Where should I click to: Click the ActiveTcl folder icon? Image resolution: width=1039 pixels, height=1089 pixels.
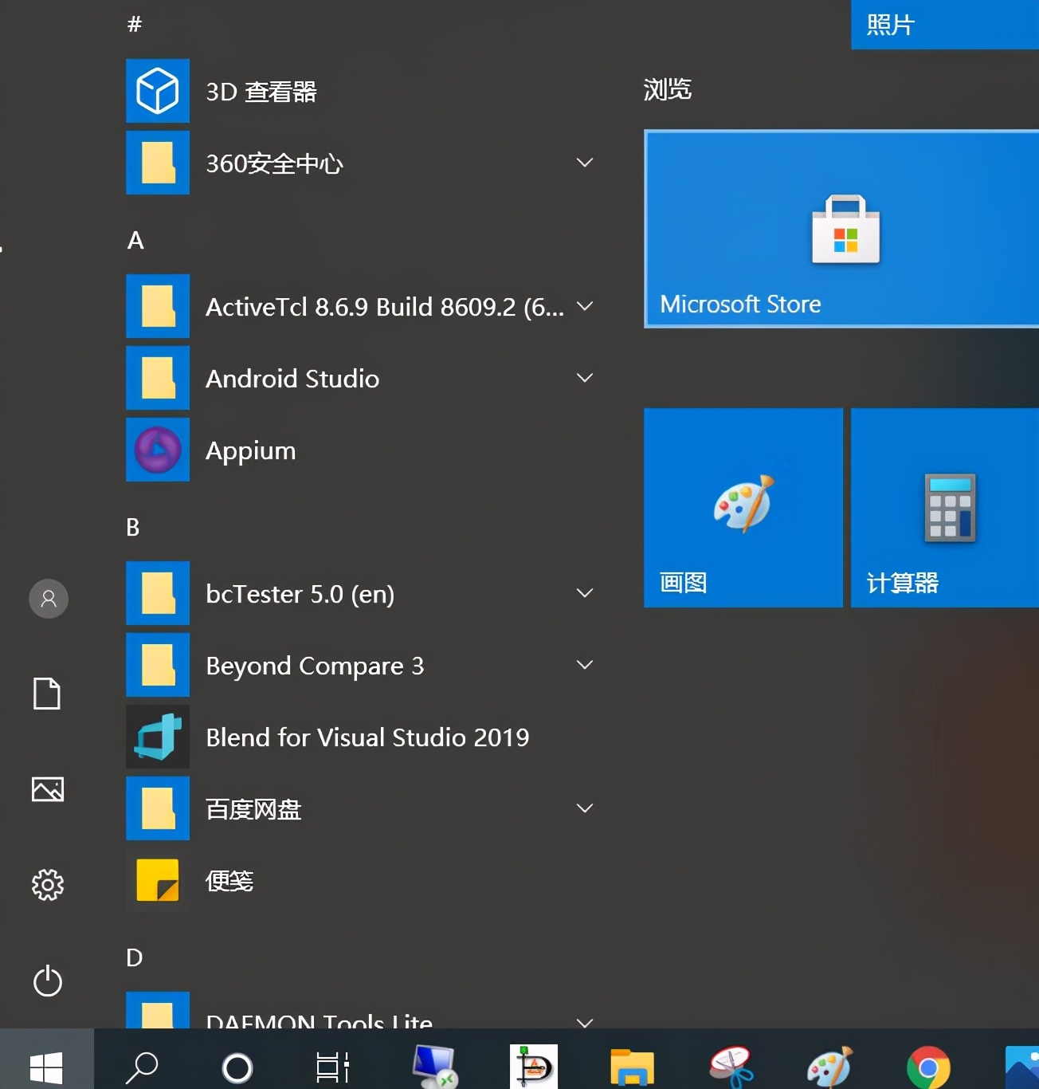(158, 306)
